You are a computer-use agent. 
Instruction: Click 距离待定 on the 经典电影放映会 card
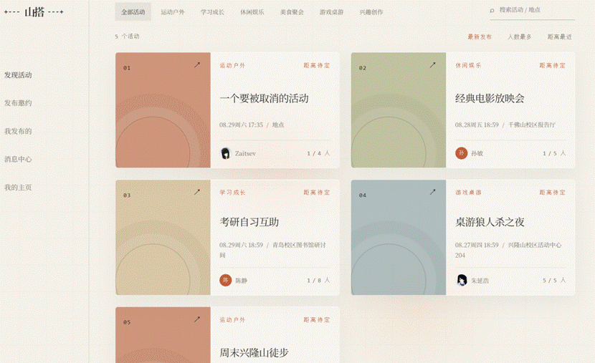pyautogui.click(x=553, y=66)
